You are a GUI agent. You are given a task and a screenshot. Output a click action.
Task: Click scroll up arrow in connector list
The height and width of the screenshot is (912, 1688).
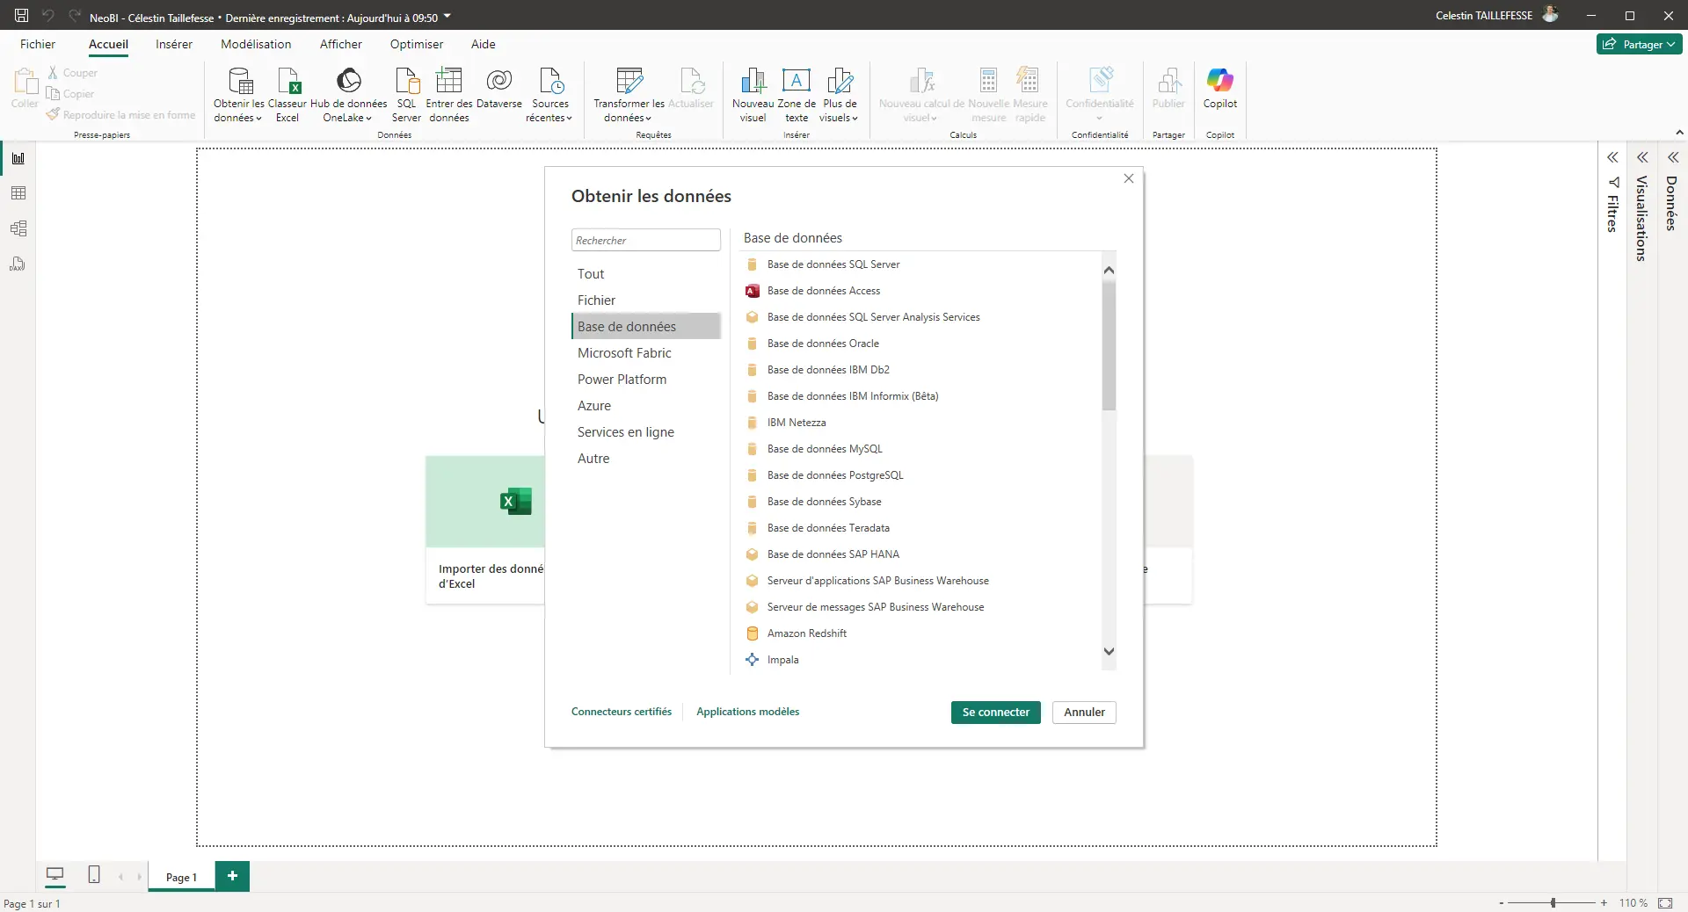[1109, 270]
